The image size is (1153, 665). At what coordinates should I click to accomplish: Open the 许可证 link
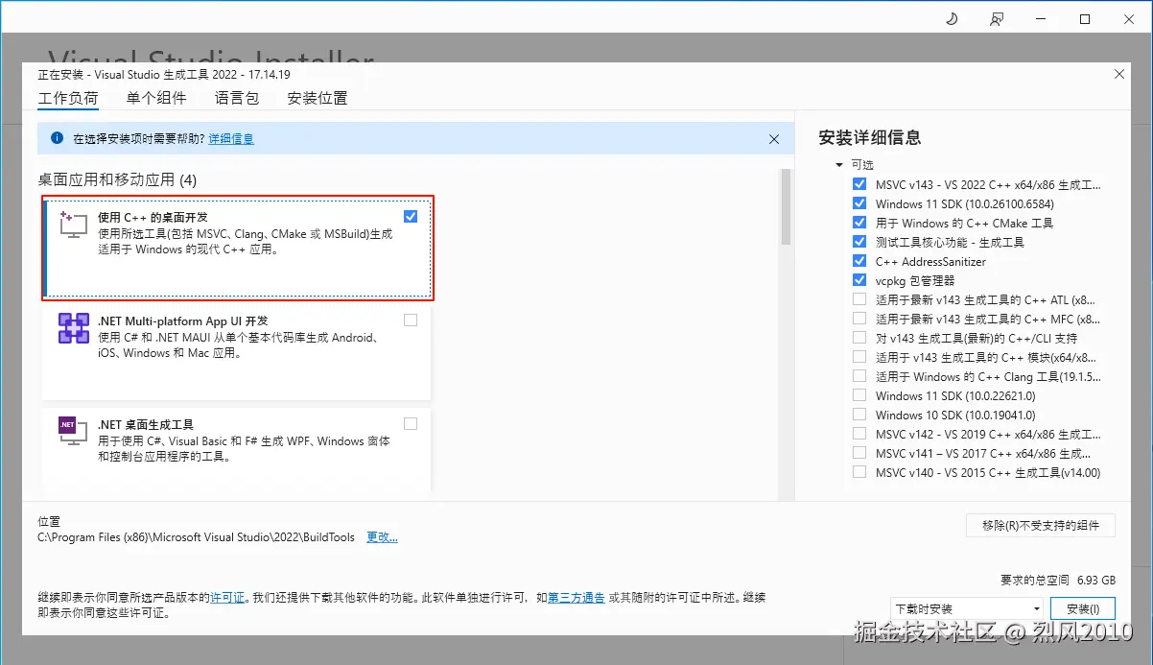(x=227, y=597)
